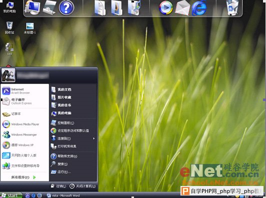Open the 回收站 desktop icon

tap(9, 27)
